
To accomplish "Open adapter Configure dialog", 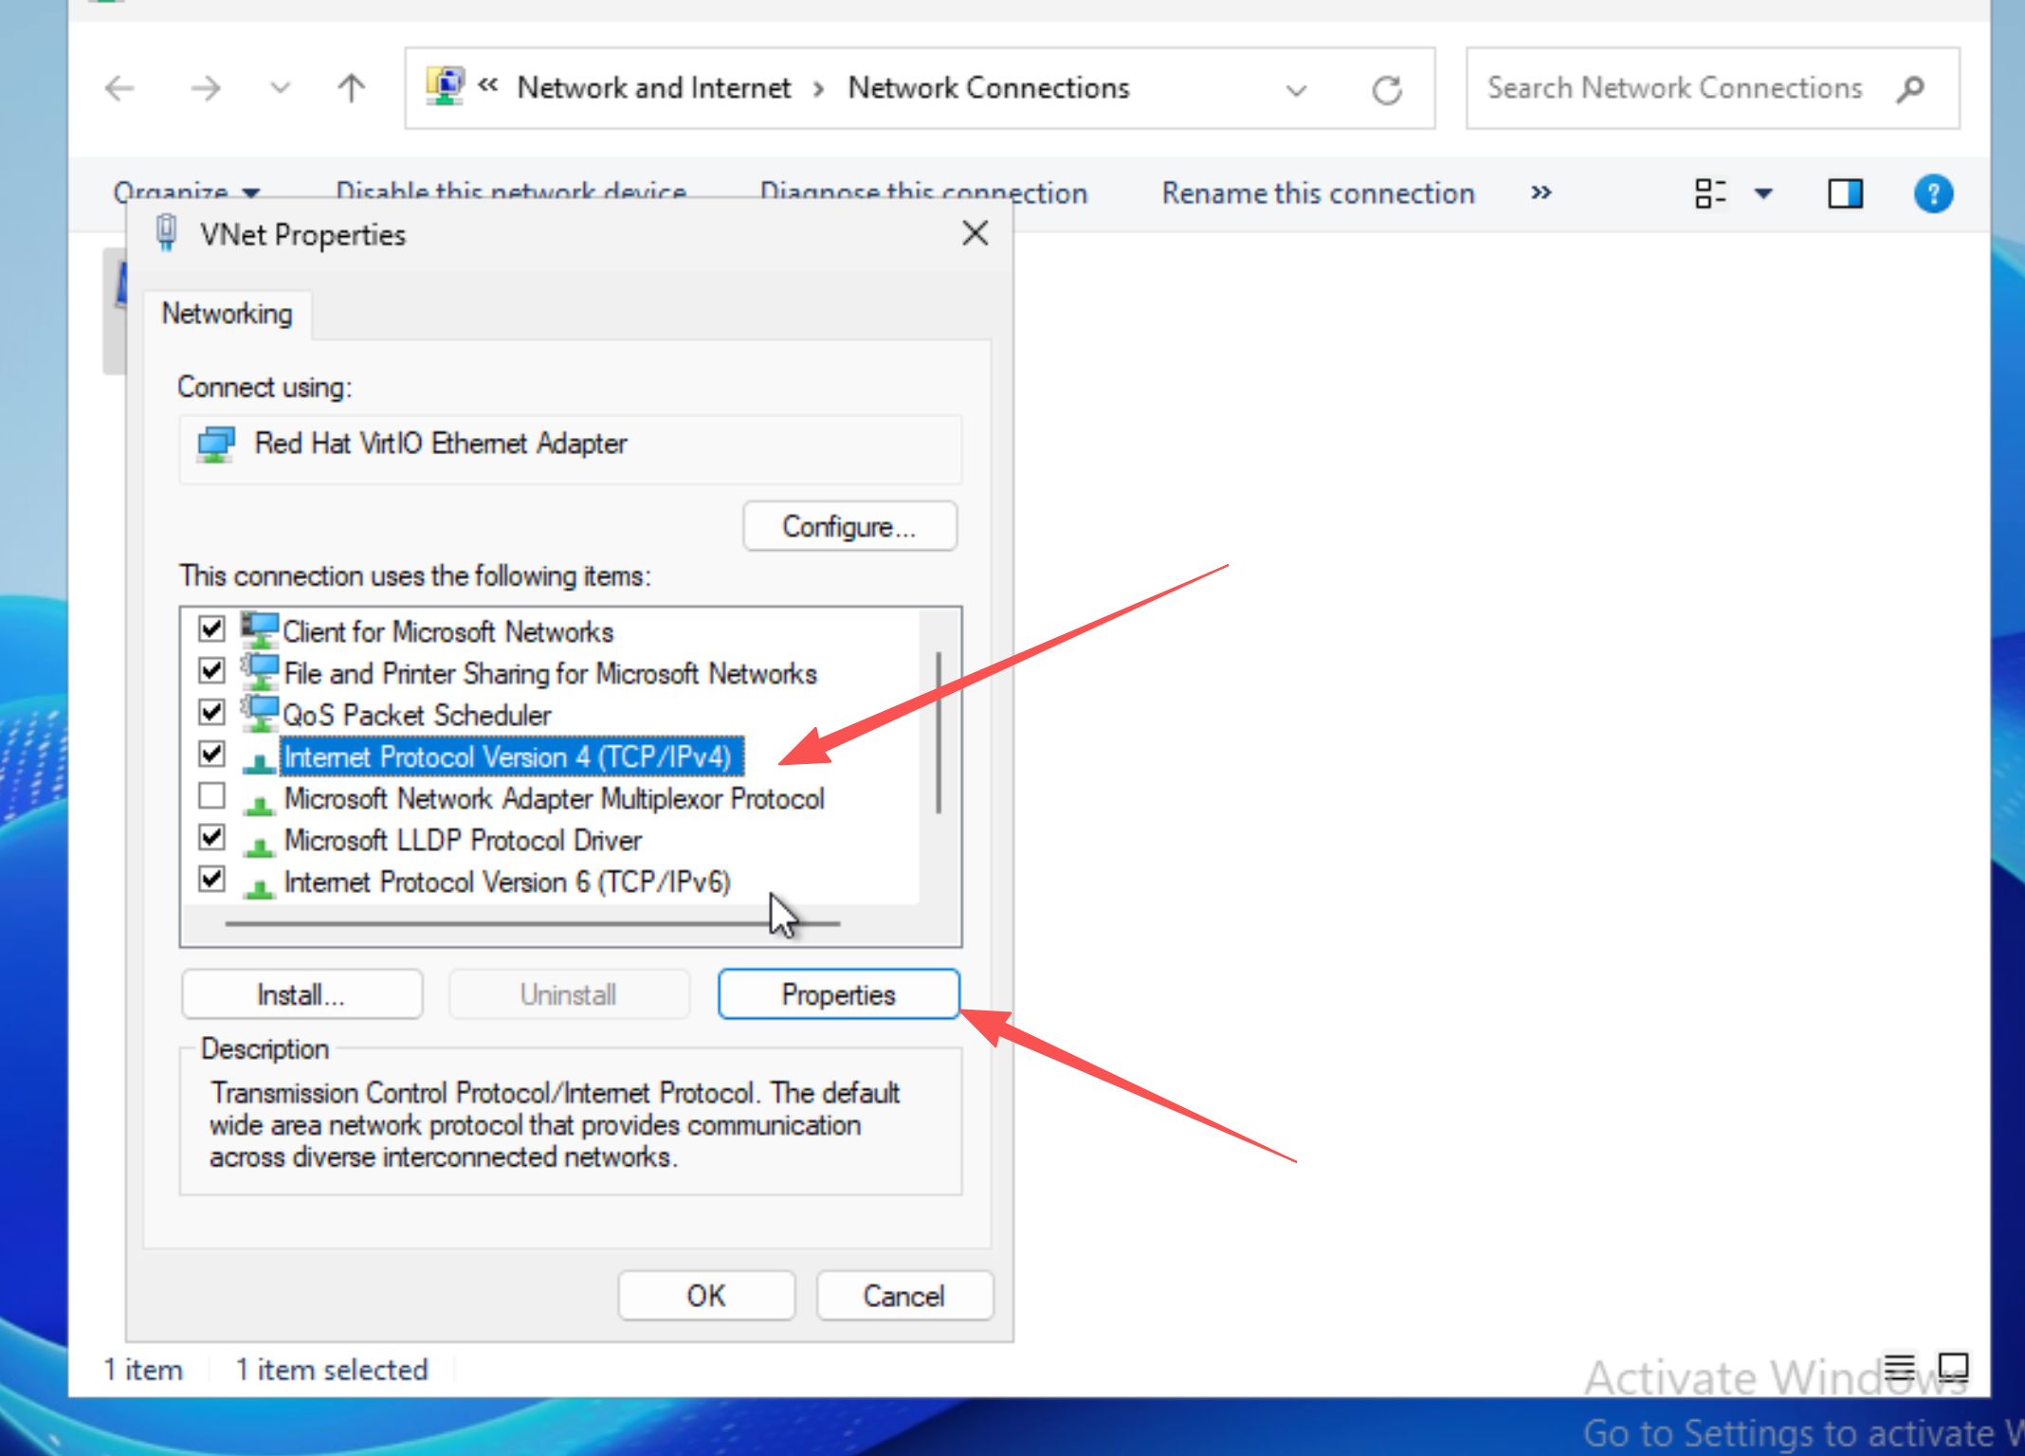I will 849,526.
